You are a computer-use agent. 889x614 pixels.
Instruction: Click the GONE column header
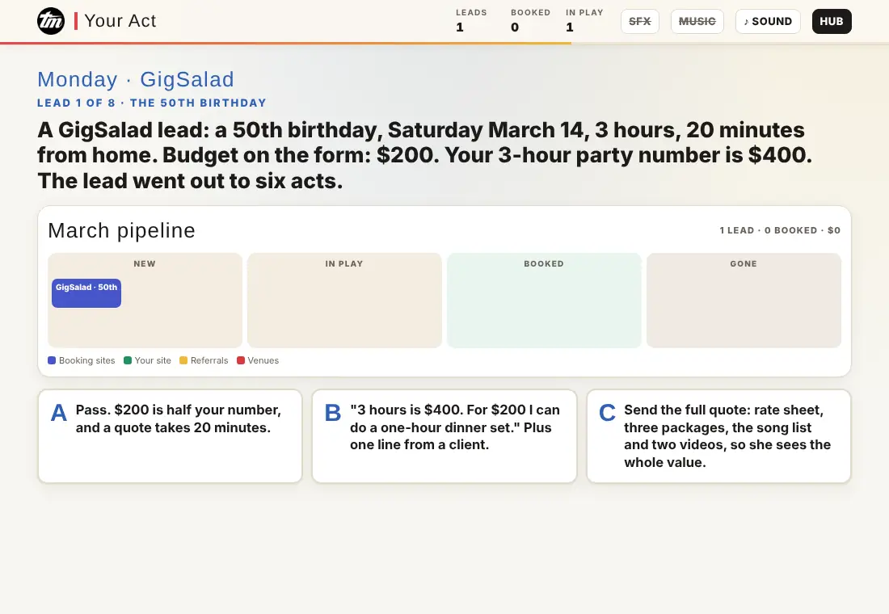tap(744, 263)
